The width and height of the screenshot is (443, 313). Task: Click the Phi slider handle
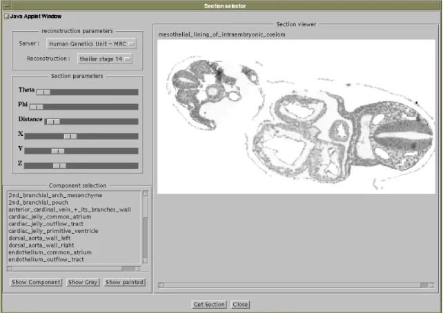tap(37, 107)
